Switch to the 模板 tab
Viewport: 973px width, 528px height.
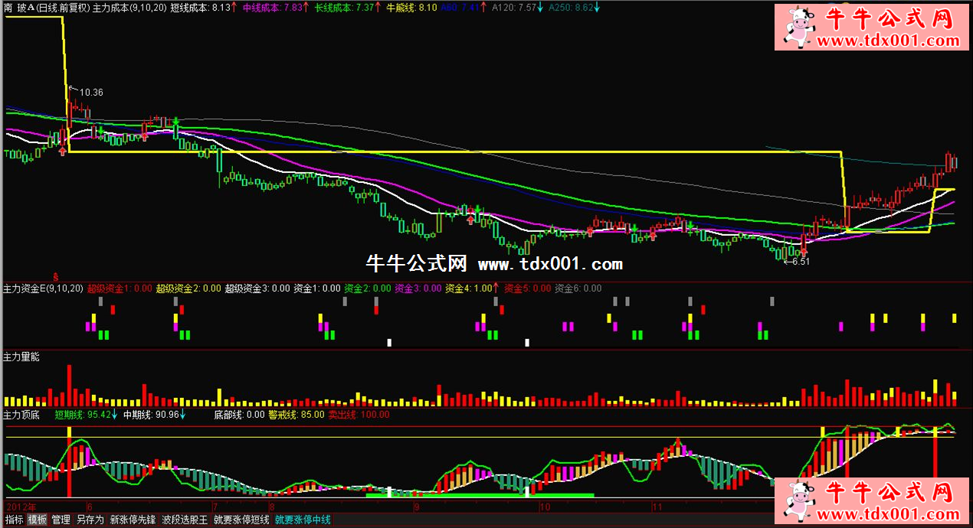(x=37, y=520)
